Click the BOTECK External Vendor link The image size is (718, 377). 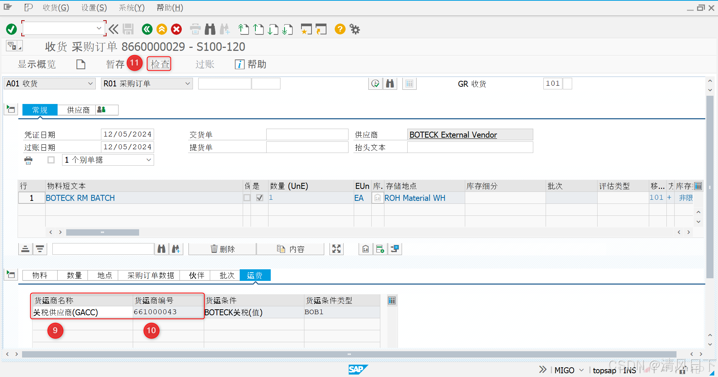(x=453, y=135)
